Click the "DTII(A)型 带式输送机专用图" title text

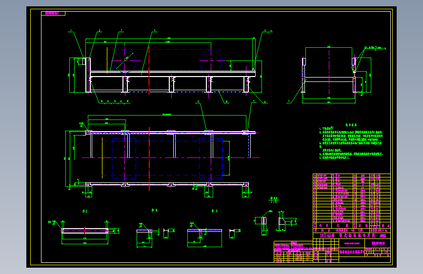[353, 235]
